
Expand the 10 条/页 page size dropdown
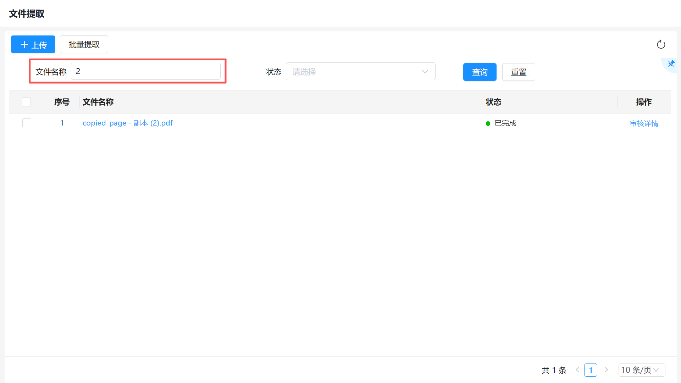(x=641, y=370)
